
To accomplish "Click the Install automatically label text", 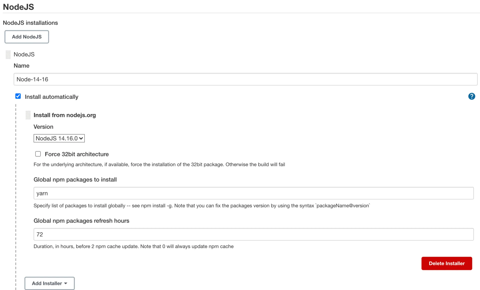I will (51, 97).
